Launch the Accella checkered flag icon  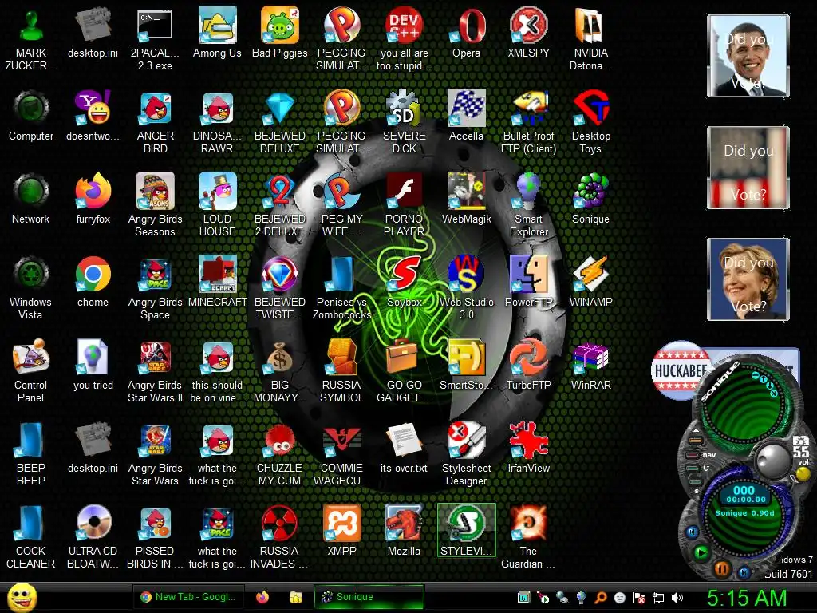(466, 117)
